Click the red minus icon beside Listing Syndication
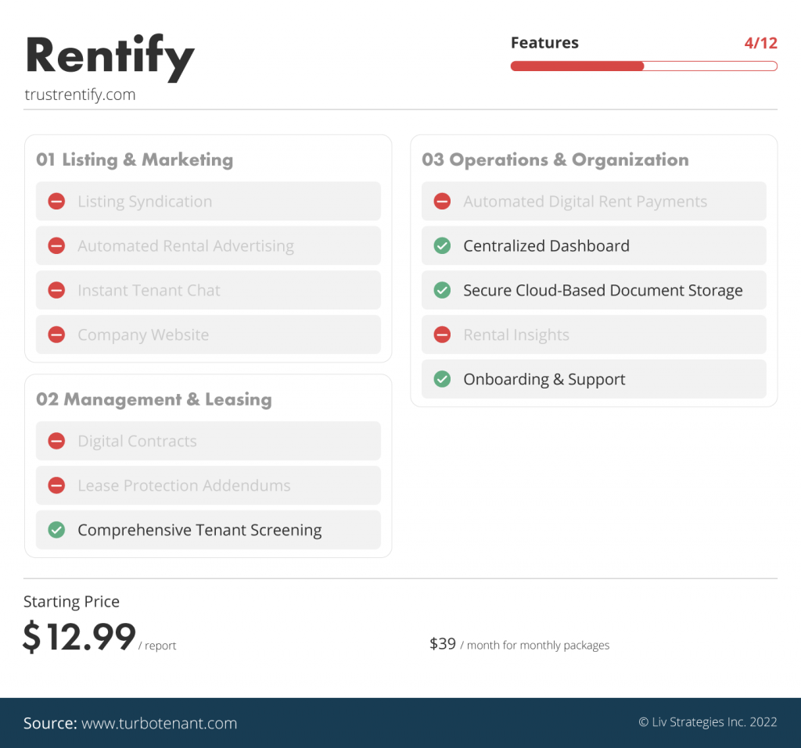The width and height of the screenshot is (801, 748). 56,201
